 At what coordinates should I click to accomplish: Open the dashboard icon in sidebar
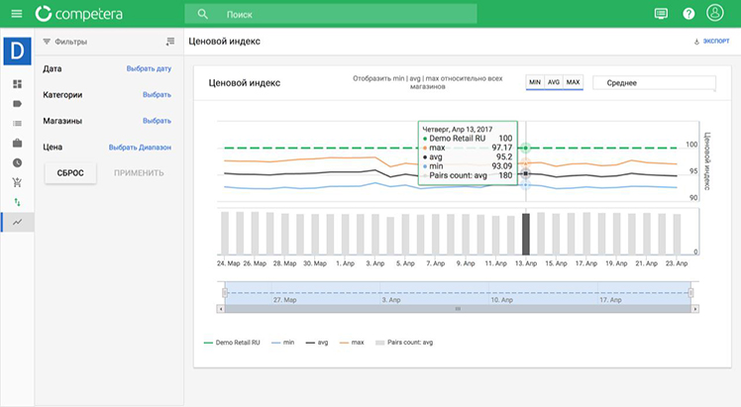point(18,84)
